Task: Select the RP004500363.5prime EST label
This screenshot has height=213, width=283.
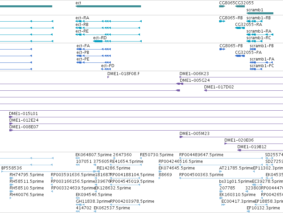Action: pos(201,175)
